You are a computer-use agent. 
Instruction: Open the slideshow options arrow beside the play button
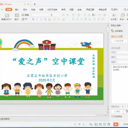120,124
